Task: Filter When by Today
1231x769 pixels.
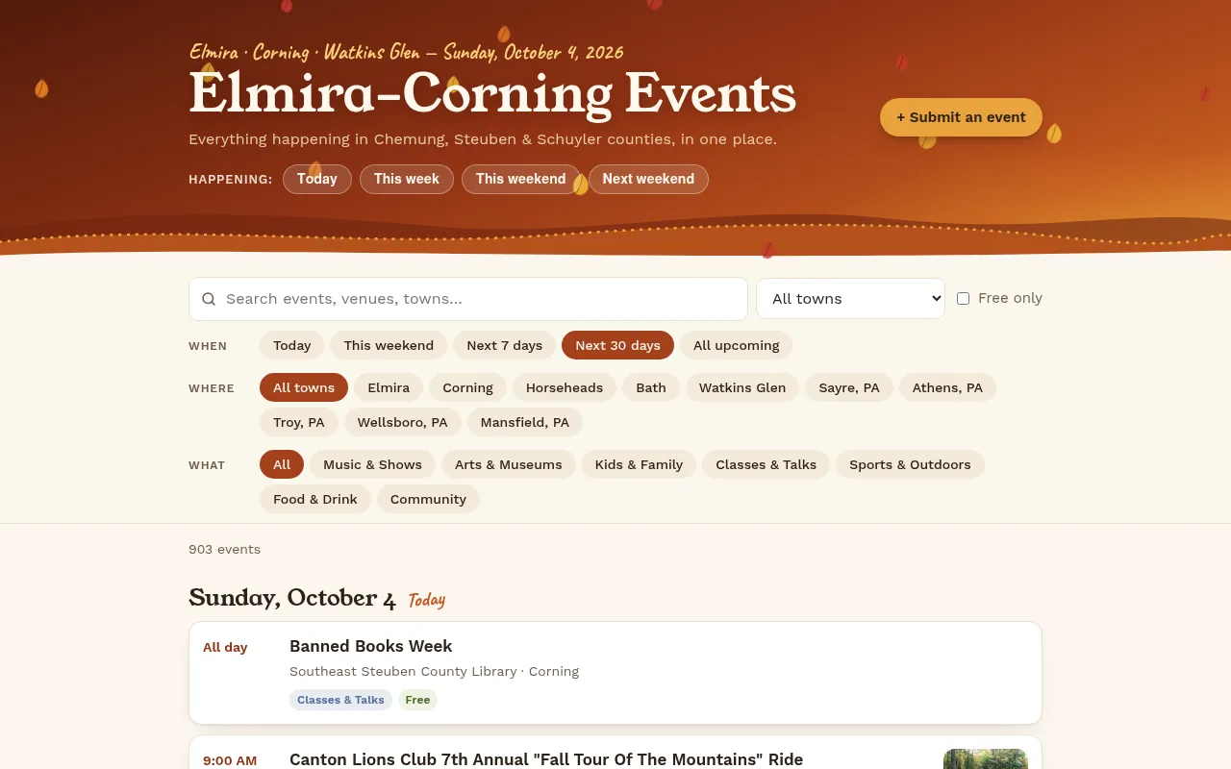Action: (x=292, y=345)
